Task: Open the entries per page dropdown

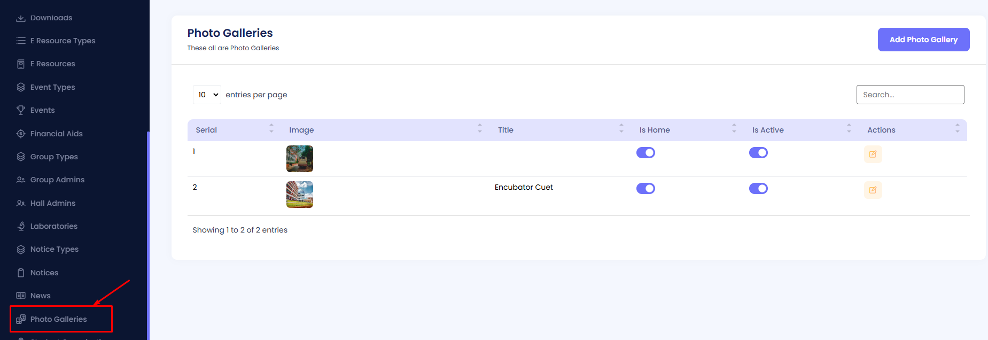Action: (207, 95)
